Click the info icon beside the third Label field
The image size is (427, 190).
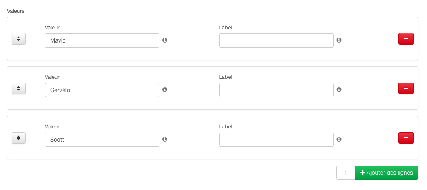click(339, 139)
